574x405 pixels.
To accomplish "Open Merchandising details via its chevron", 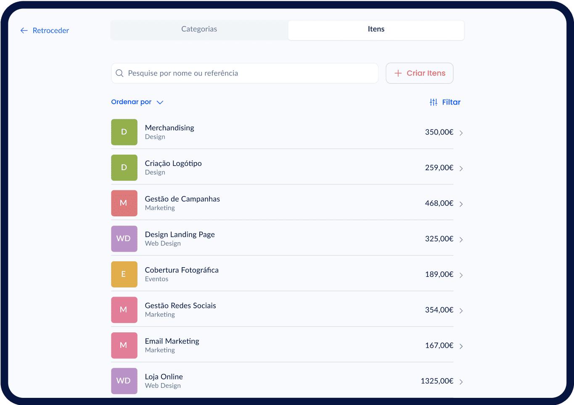I will (461, 133).
